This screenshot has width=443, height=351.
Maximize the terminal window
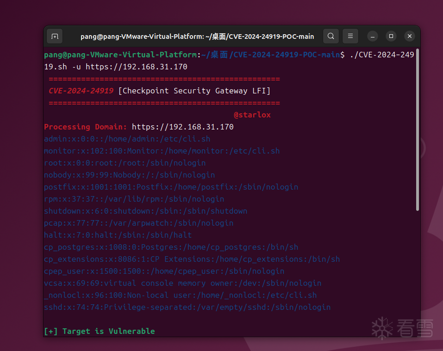[x=391, y=36]
